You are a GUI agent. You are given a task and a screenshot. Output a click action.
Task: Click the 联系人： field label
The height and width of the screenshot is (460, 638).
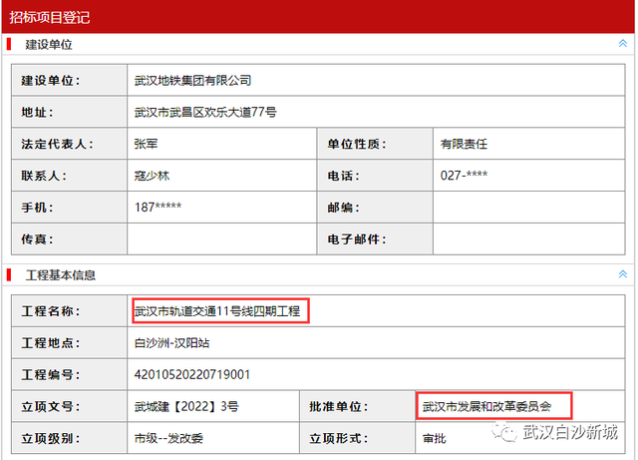[44, 176]
